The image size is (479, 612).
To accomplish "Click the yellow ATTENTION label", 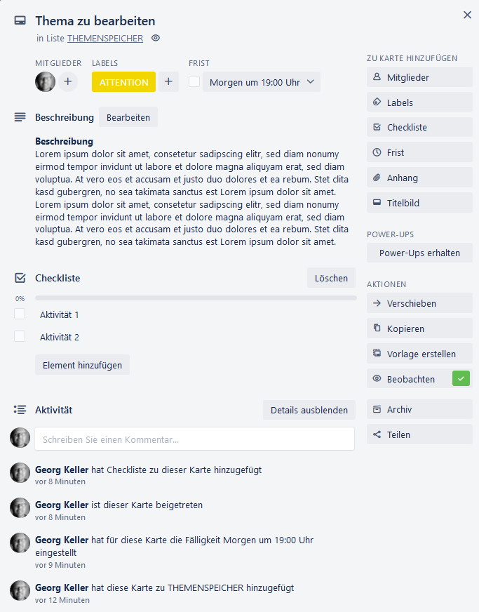I will [x=123, y=82].
